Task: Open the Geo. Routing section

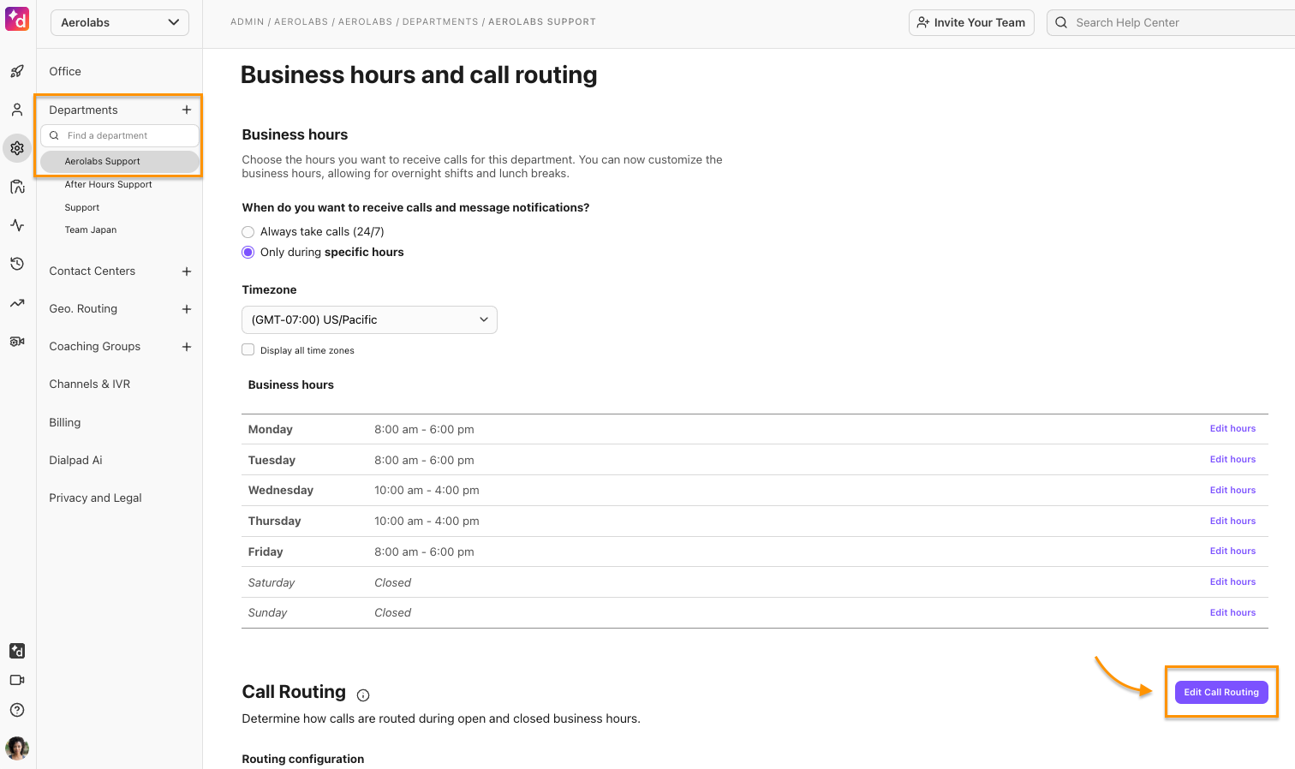Action: coord(83,308)
